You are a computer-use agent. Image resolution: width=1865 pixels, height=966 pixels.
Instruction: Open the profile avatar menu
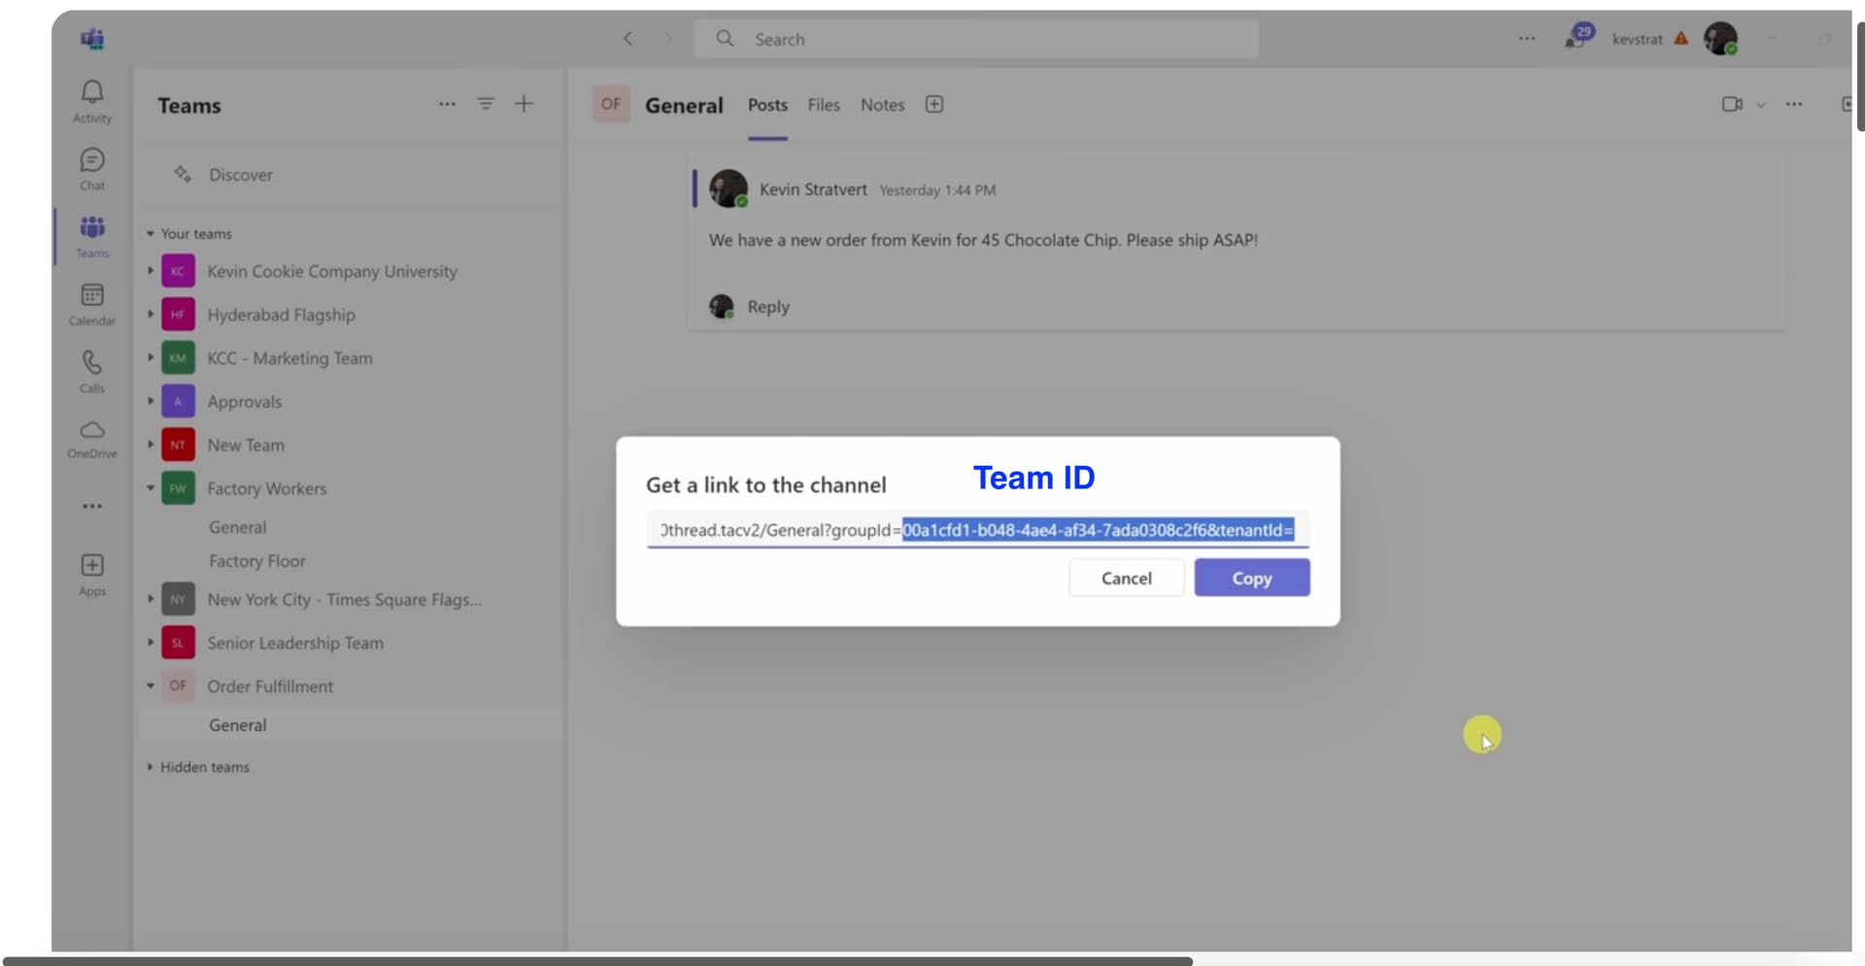tap(1720, 39)
